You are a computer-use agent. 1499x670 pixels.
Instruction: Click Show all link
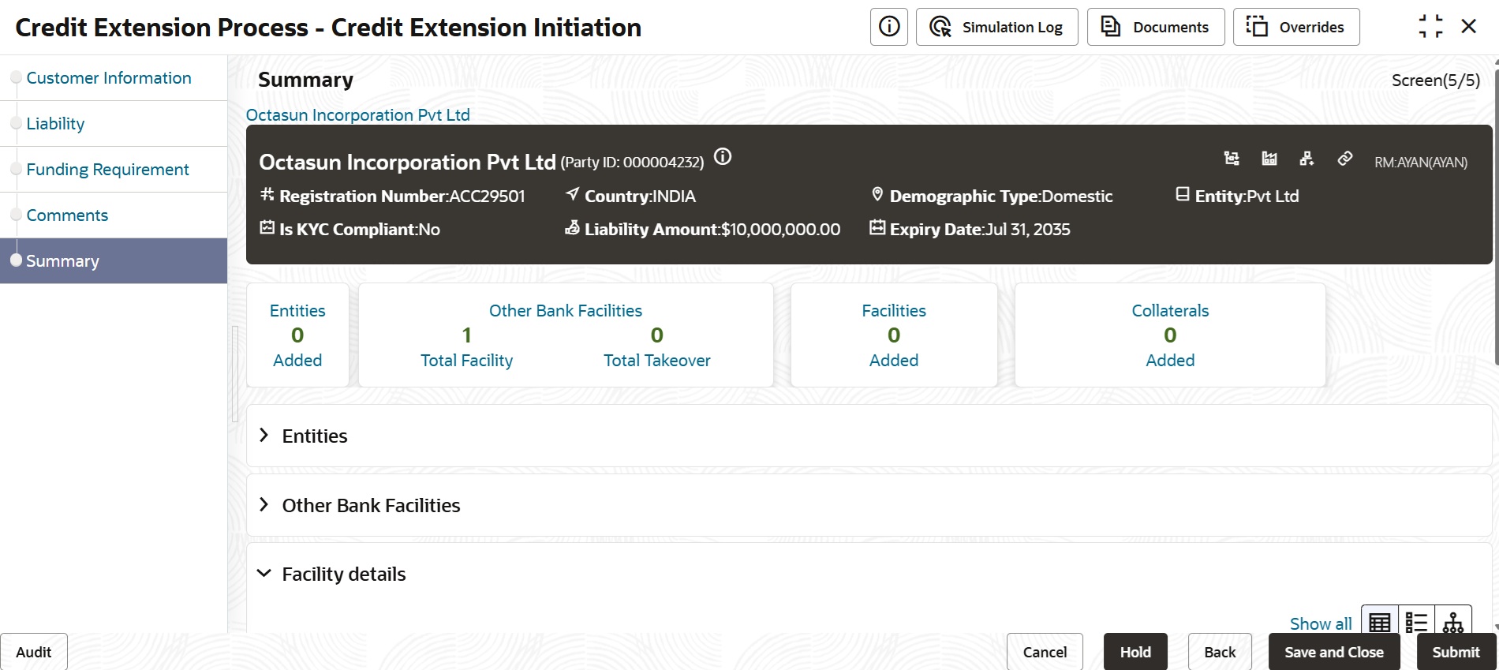(x=1321, y=623)
